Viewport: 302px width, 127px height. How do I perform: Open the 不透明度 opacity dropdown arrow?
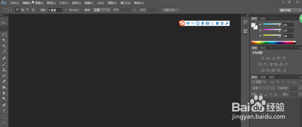[300, 88]
